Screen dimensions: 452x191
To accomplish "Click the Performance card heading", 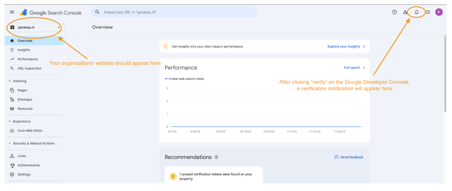I will click(x=181, y=68).
